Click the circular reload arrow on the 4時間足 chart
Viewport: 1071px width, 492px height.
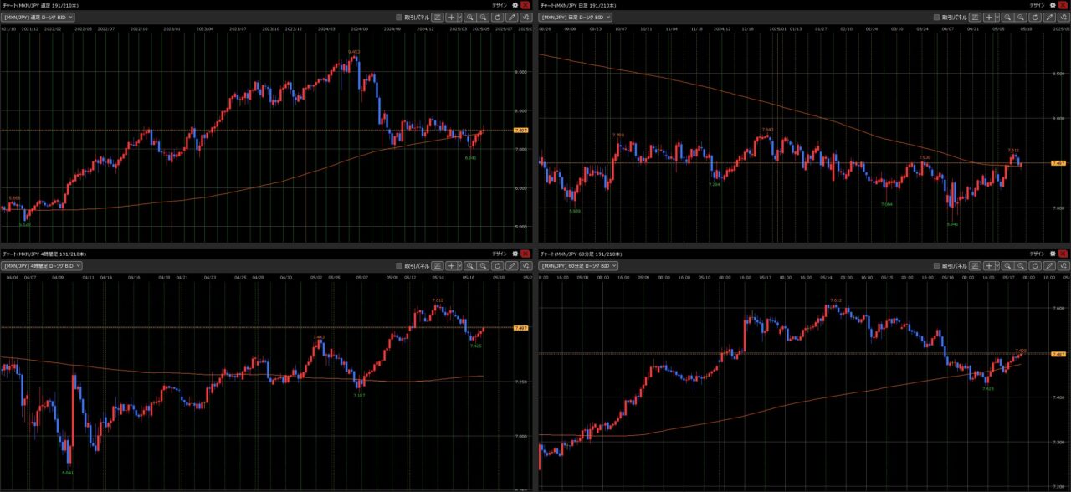(498, 265)
